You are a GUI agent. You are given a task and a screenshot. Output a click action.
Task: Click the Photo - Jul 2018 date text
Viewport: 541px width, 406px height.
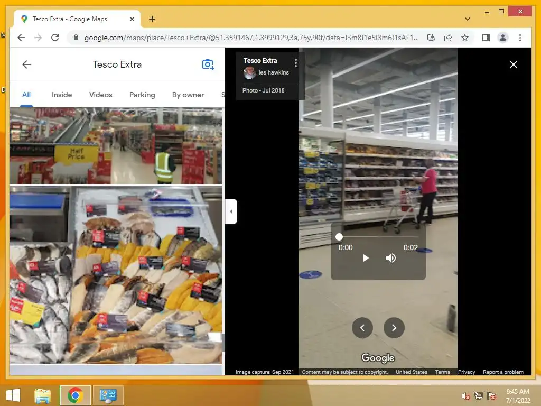pos(263,90)
